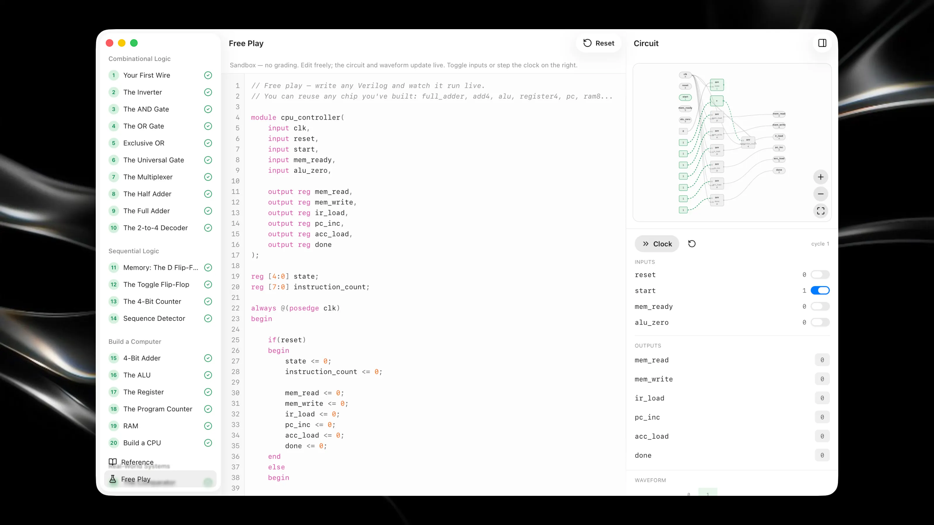
Task: Click the completed checkmark for RAM
Action: click(208, 426)
